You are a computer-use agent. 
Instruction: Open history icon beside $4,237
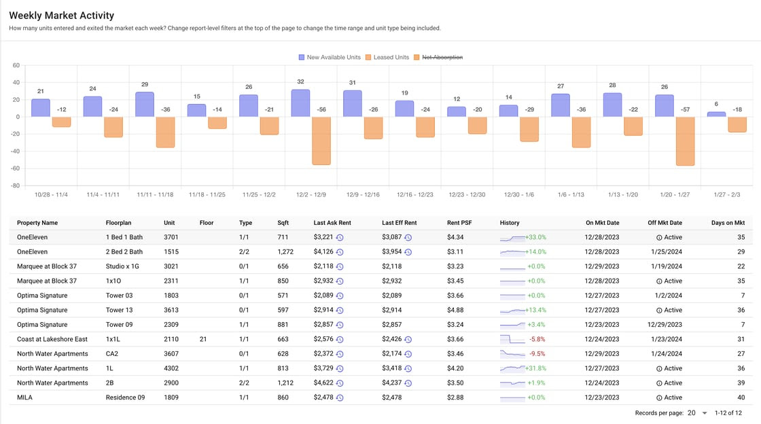pyautogui.click(x=408, y=383)
